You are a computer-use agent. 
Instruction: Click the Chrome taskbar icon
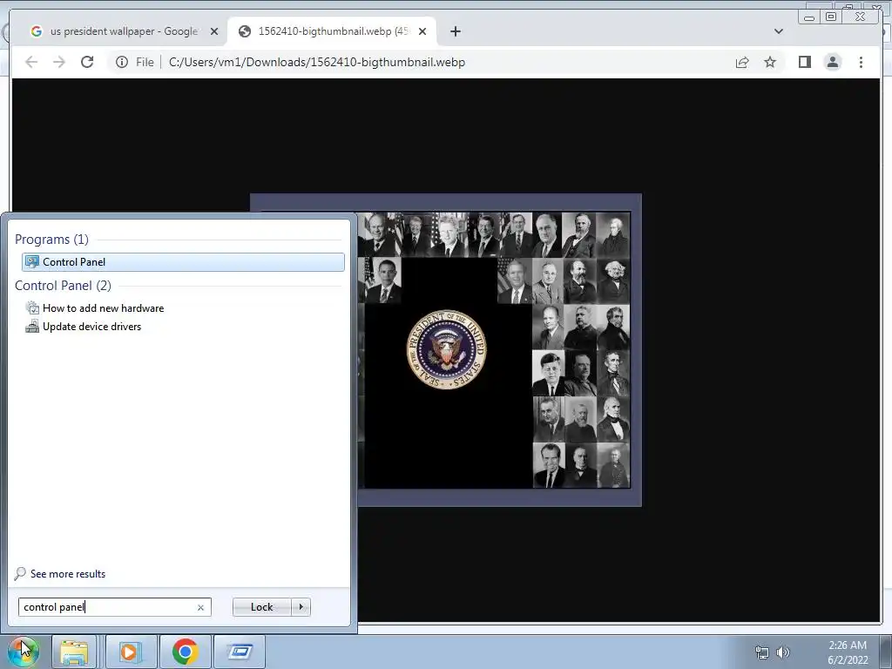pos(185,652)
